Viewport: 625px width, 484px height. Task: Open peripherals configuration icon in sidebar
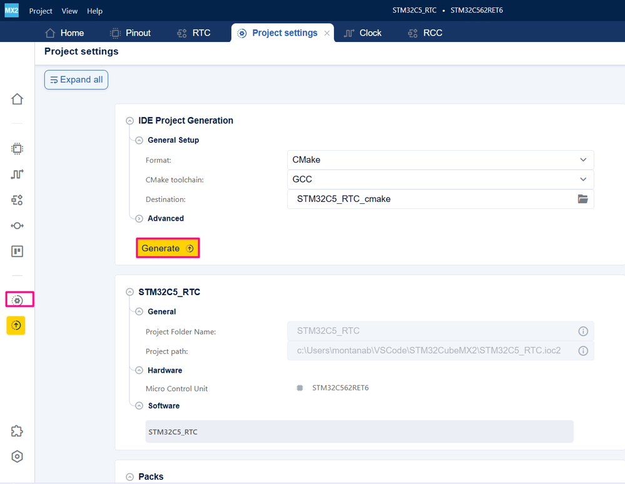[17, 200]
